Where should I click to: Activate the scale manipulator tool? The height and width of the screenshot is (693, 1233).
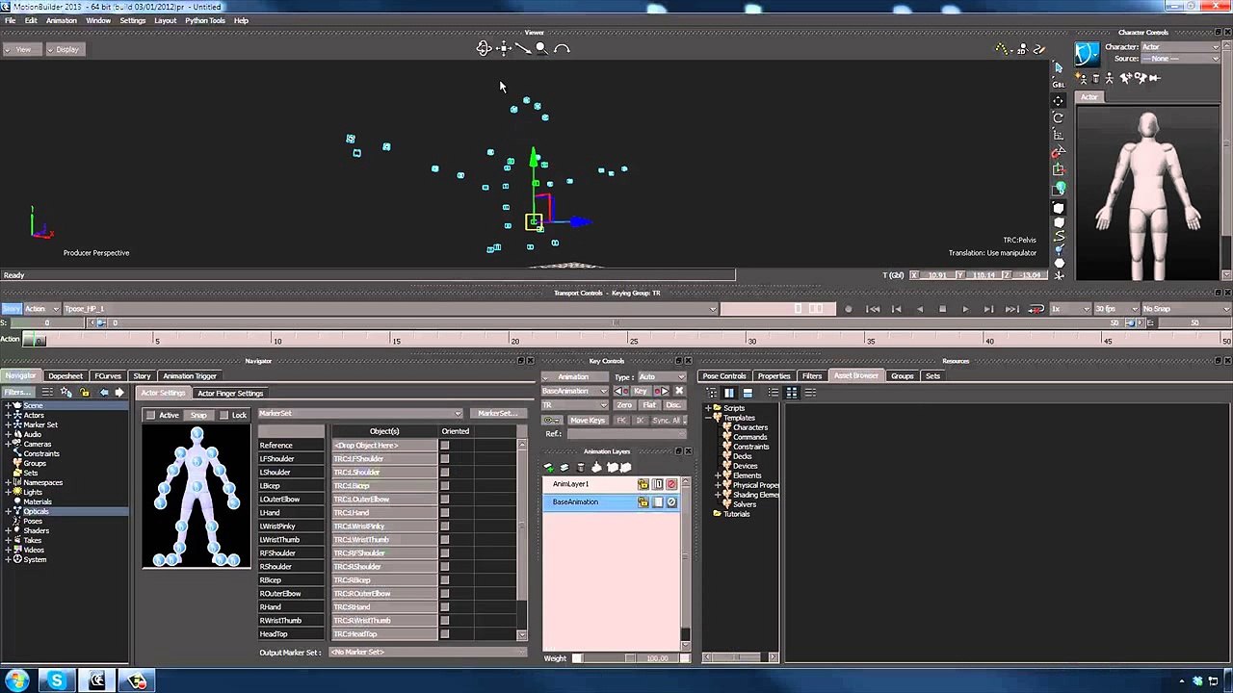coord(1059,135)
